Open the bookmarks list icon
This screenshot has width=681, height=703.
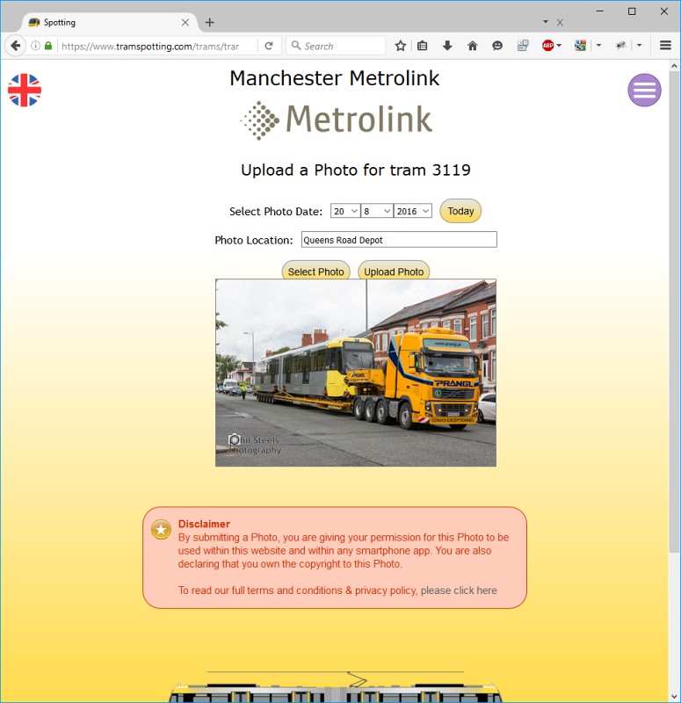(422, 46)
